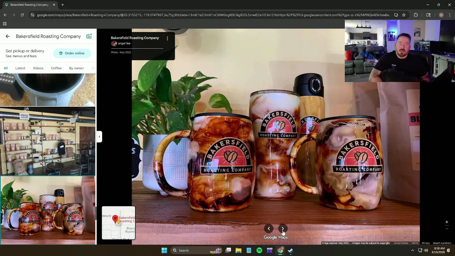
Task: Open the apps grid on bookmarks bar
Action: click(x=5, y=24)
